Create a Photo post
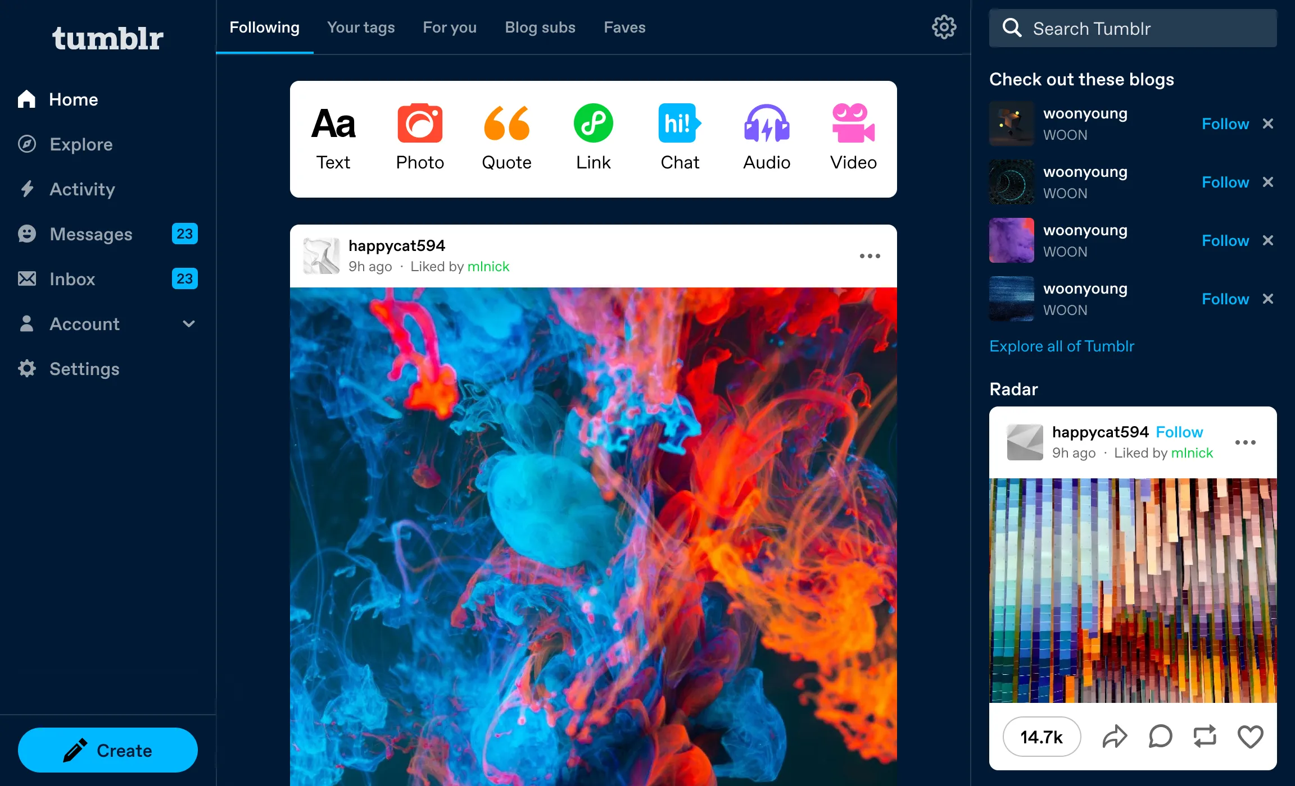This screenshot has height=786, width=1295. (420, 138)
